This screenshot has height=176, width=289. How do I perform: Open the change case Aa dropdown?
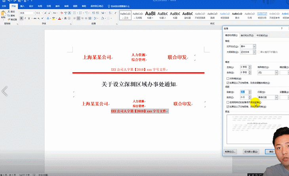tap(55, 13)
